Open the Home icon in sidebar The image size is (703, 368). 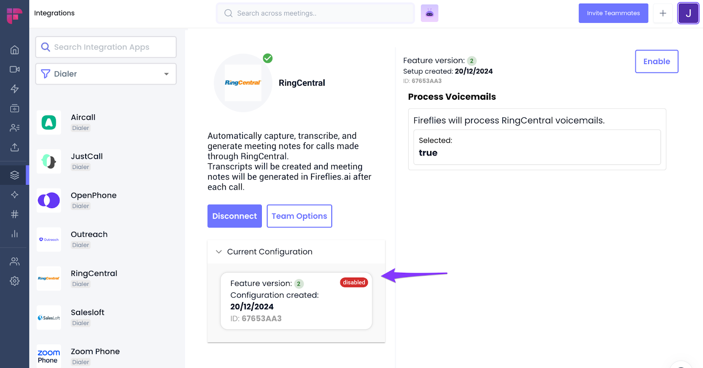(x=14, y=50)
